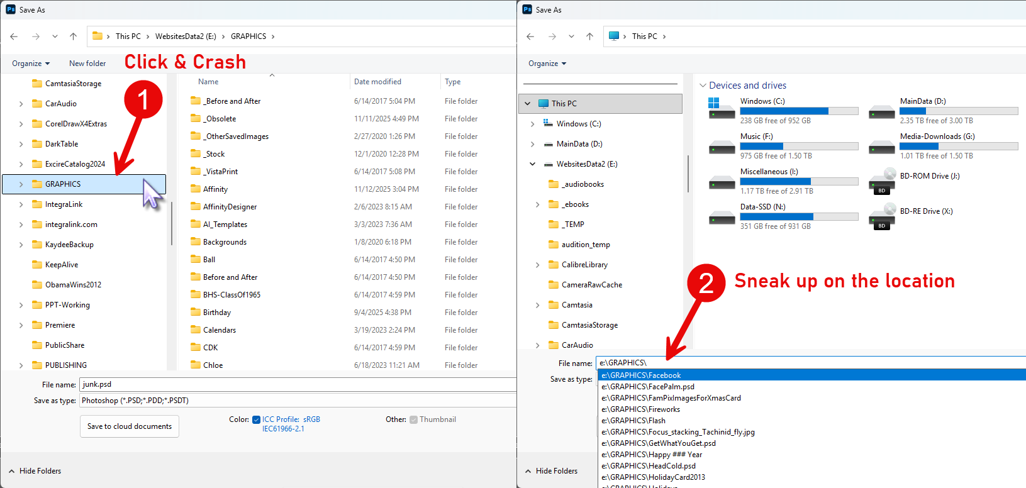Go back in the right Save As window
The height and width of the screenshot is (488, 1026).
coord(530,36)
